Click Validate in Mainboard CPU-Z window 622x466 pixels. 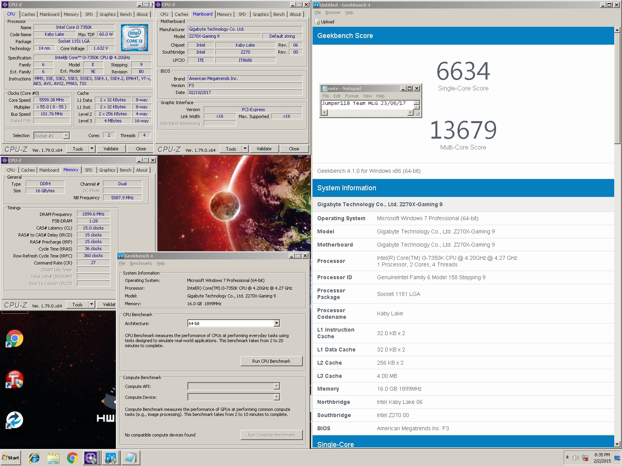264,149
